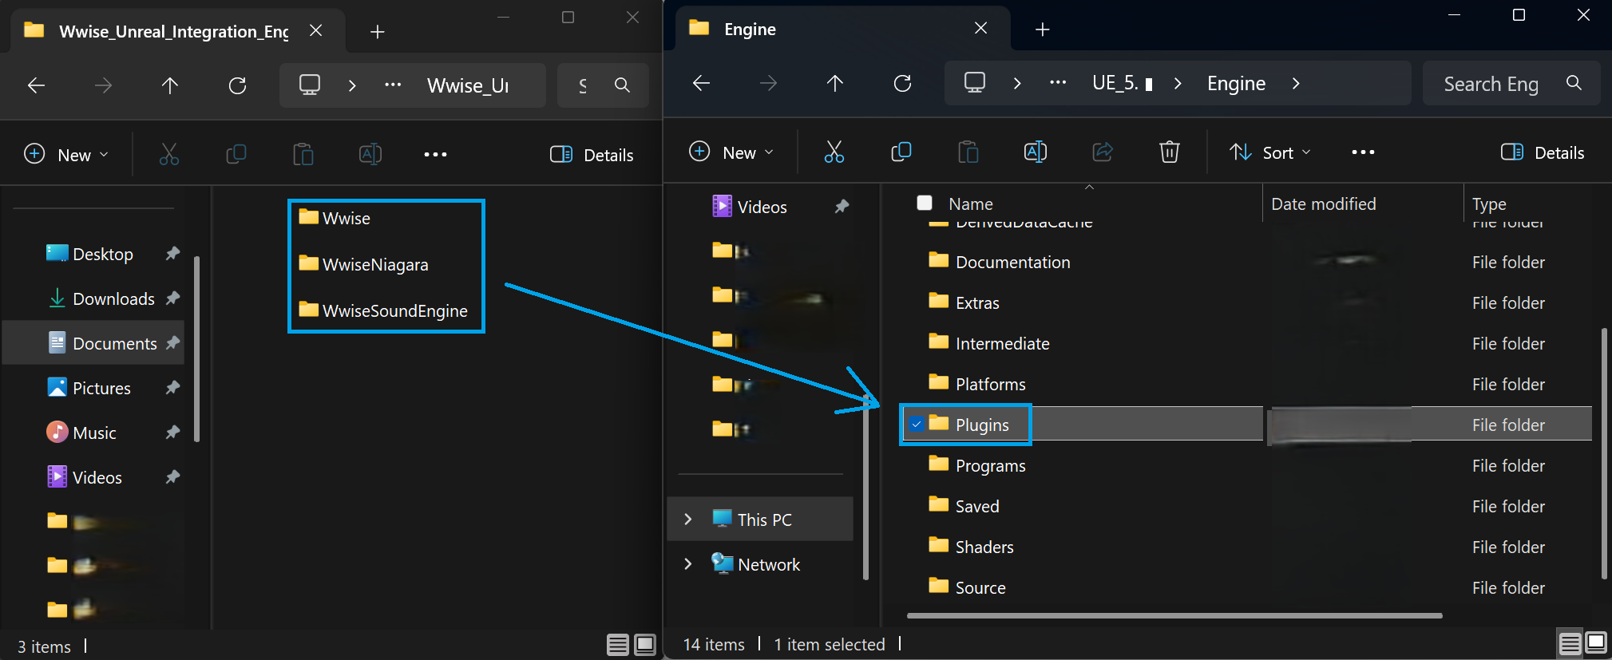Select the Documentation folder

1000,262
